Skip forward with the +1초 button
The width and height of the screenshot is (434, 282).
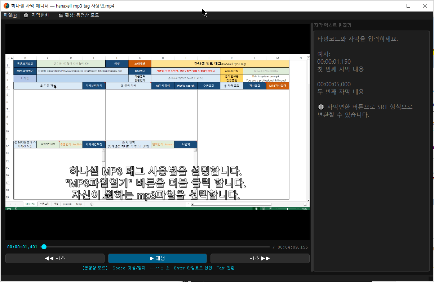coord(260,258)
